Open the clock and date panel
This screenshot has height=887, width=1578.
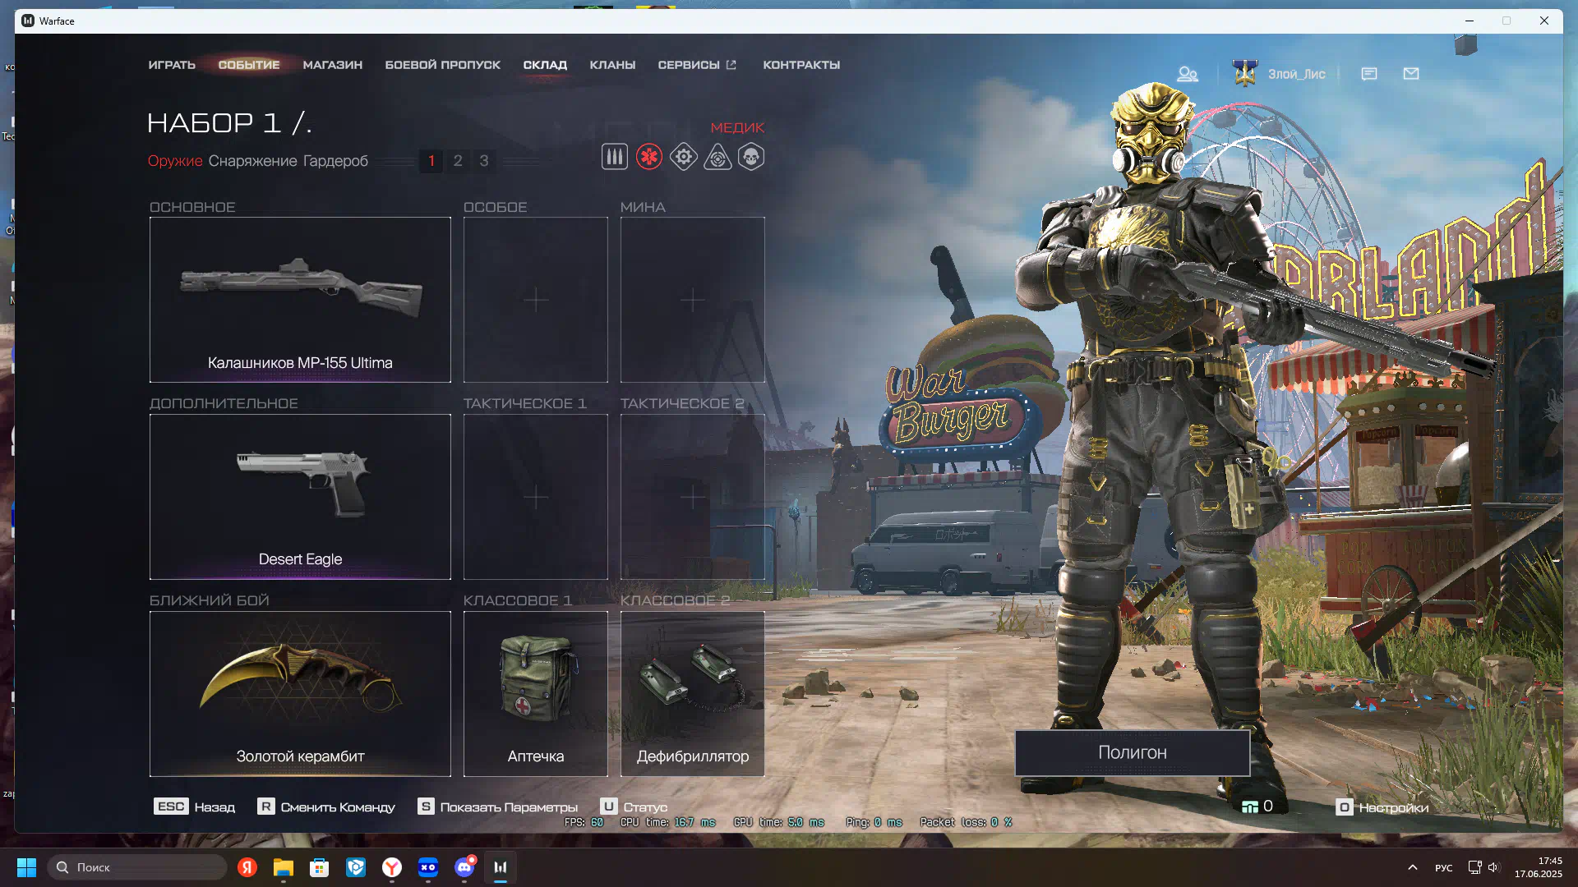pyautogui.click(x=1538, y=867)
